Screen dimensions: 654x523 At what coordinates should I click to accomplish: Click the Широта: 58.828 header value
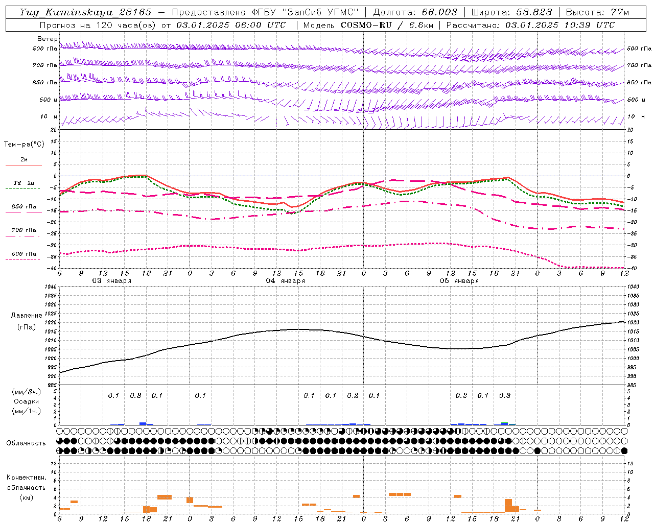click(511, 12)
